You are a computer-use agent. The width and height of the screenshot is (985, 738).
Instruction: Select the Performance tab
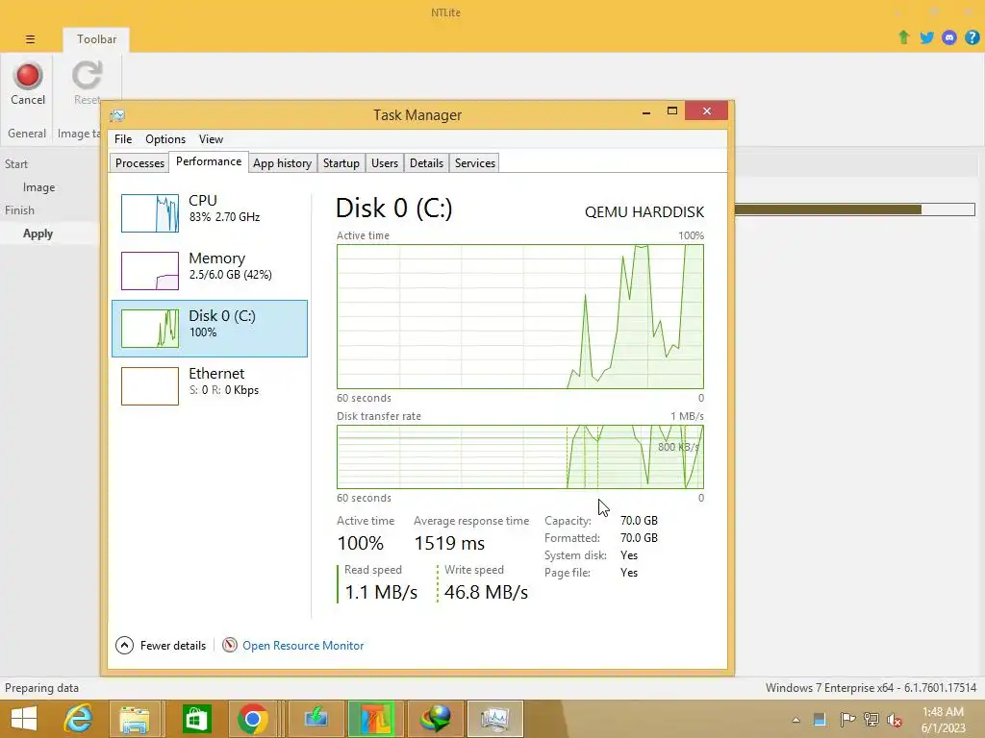209,161
